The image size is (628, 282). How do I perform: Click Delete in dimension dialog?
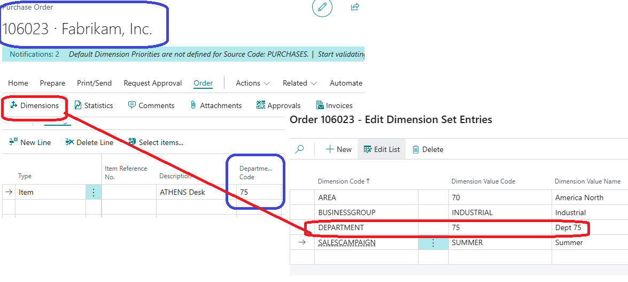coord(428,149)
